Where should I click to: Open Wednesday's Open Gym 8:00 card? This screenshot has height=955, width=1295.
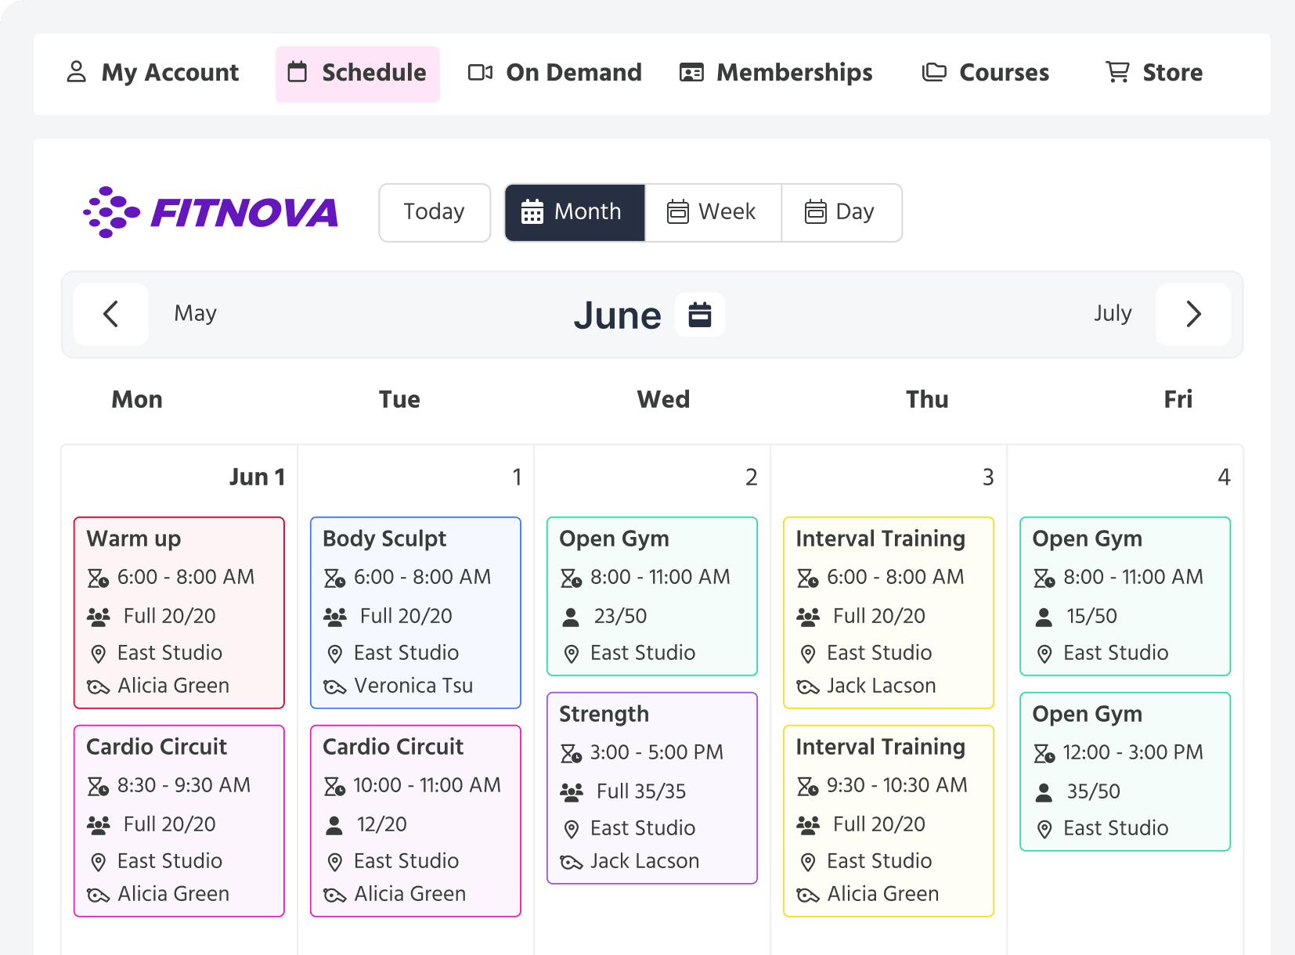point(652,596)
